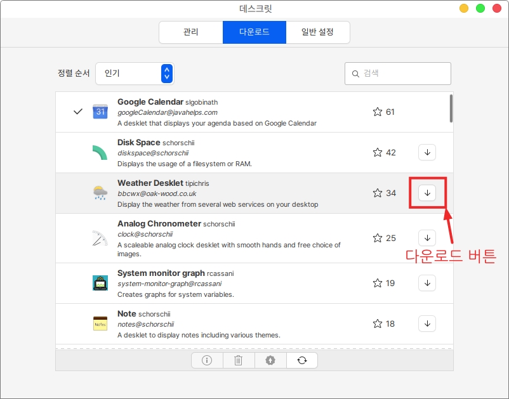509x399 pixels.
Task: Click the Google Calendar installed checkmark
Action: pos(78,112)
